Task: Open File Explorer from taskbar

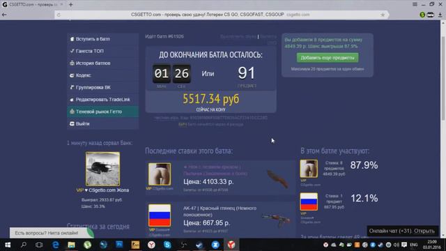Action: click(x=71, y=245)
